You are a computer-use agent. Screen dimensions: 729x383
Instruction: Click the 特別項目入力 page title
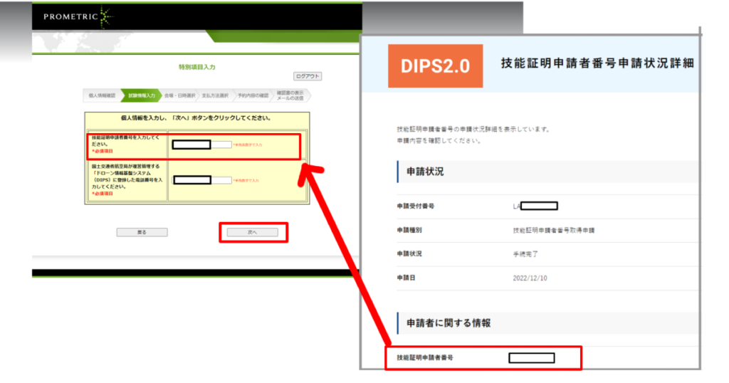[x=196, y=67]
